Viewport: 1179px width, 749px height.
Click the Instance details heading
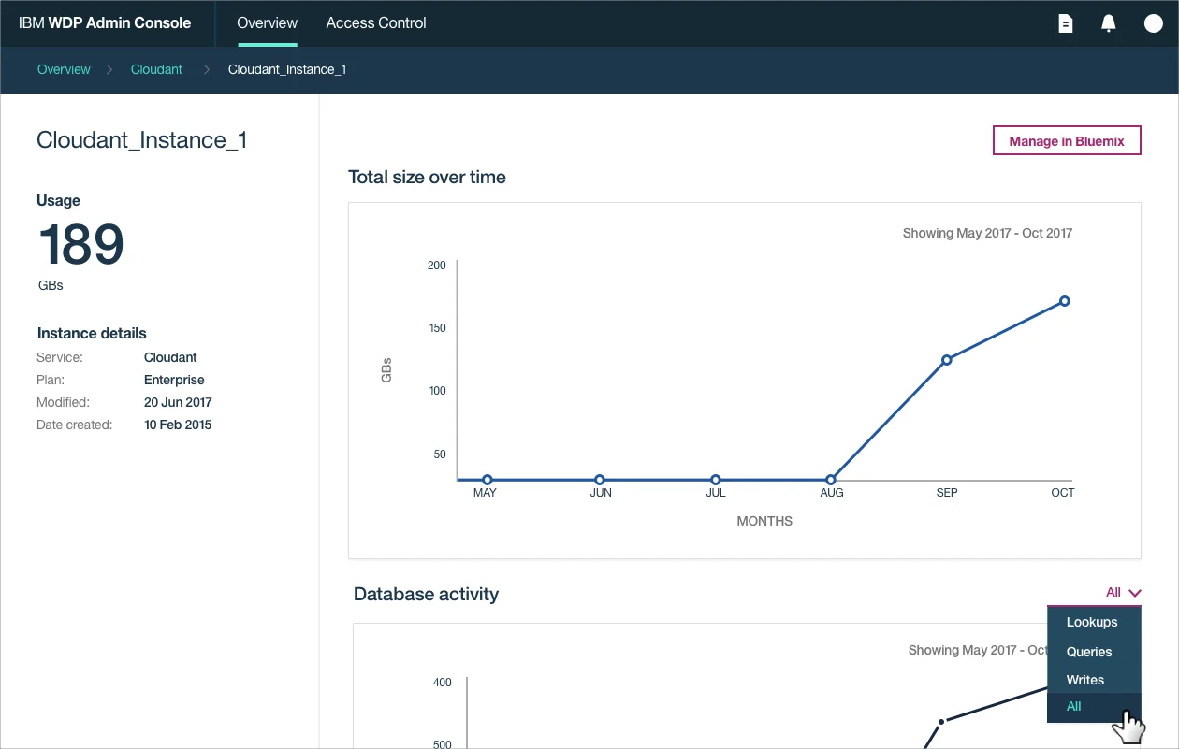92,333
